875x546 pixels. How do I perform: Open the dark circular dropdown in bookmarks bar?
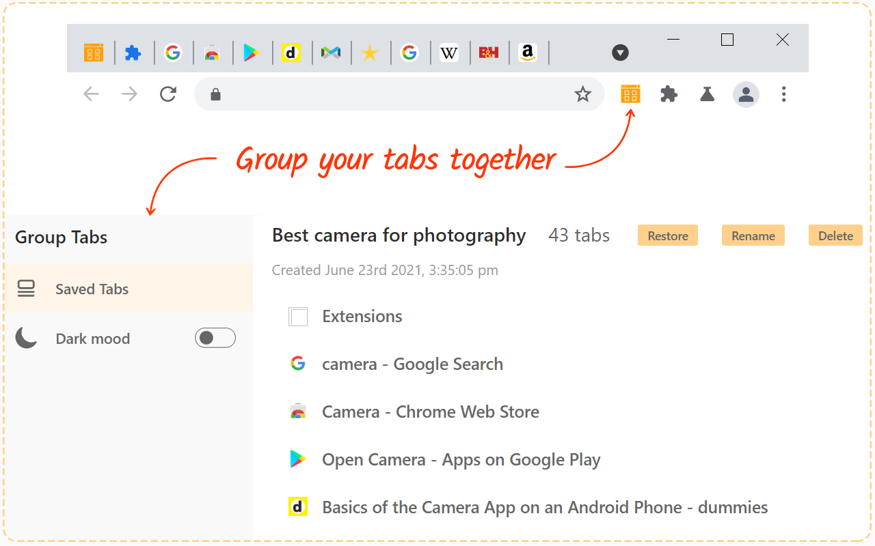click(x=620, y=52)
